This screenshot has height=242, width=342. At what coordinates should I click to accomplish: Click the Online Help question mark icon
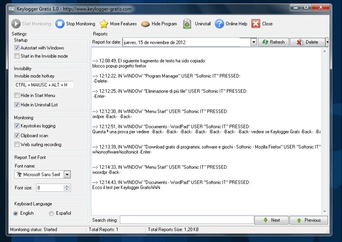219,23
